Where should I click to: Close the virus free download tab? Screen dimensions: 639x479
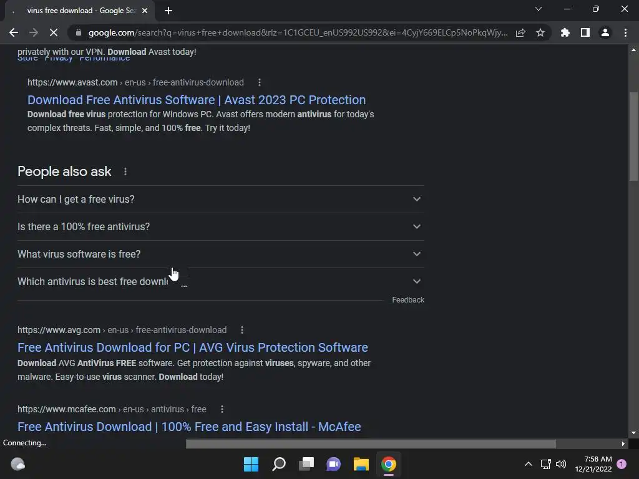click(145, 11)
